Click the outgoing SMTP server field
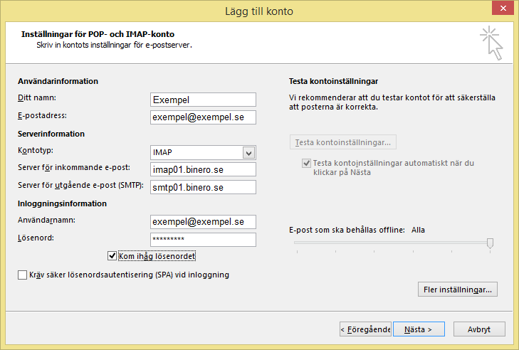519x350 pixels. point(203,187)
